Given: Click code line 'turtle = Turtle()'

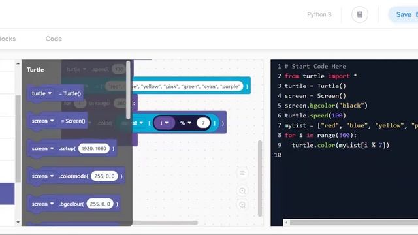Looking at the screenshot, I should click(x=315, y=86).
